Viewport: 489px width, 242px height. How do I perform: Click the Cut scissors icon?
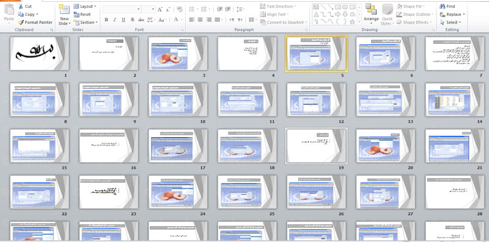21,6
